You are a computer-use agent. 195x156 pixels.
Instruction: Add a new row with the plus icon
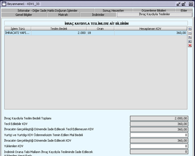tap(190, 29)
